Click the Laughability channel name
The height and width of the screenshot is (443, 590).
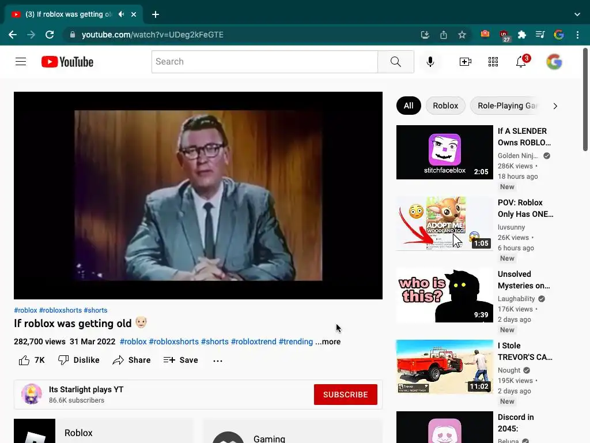tap(516, 299)
